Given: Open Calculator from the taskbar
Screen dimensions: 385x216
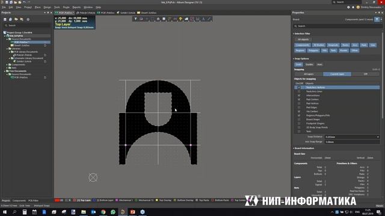Looking at the screenshot, I should point(25,212).
